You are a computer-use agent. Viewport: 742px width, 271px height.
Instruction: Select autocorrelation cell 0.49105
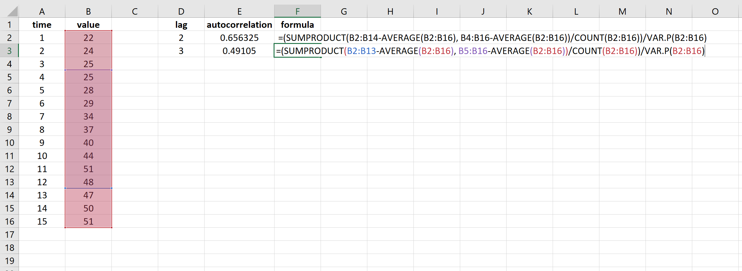(x=239, y=51)
